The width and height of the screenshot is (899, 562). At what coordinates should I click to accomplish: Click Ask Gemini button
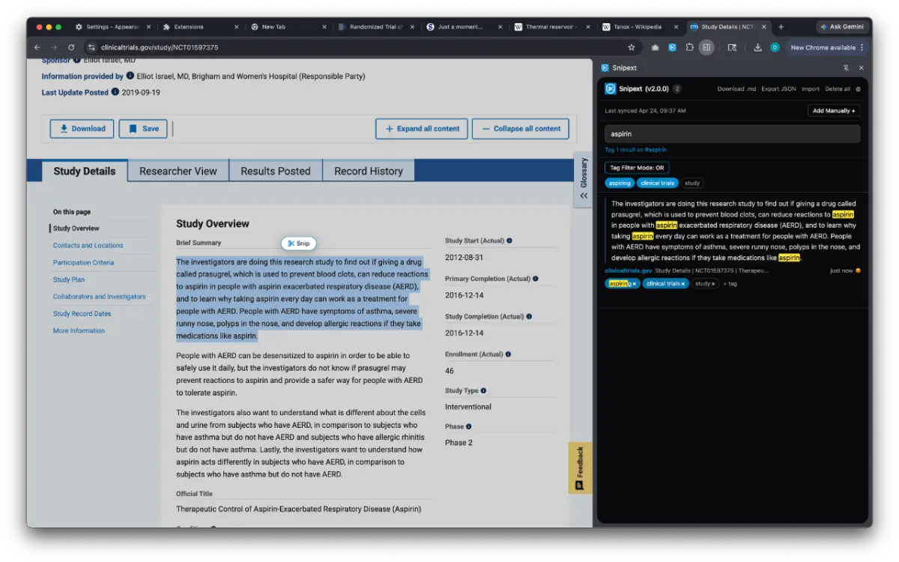point(843,27)
